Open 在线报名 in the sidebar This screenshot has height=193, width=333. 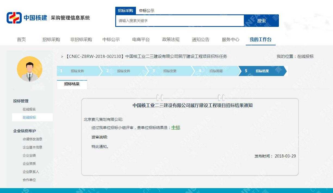(29, 109)
